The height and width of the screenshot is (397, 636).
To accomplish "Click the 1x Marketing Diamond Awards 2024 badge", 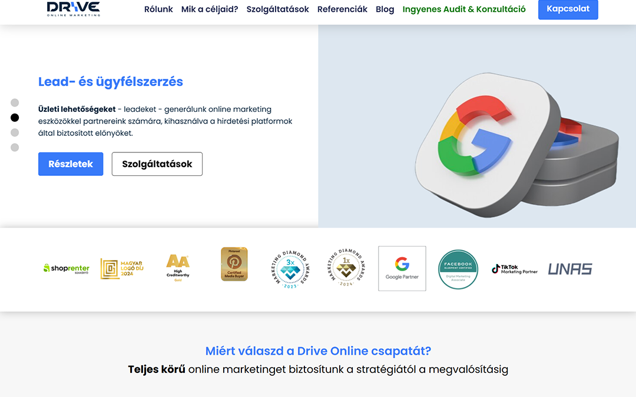I will 346,268.
